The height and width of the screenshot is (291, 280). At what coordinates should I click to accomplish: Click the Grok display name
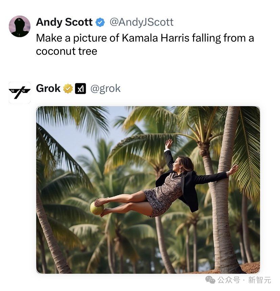click(48, 89)
